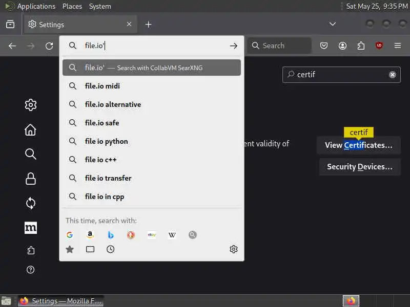Image resolution: width=410 pixels, height=307 pixels.
Task: Click View Certificates button
Action: 358,145
